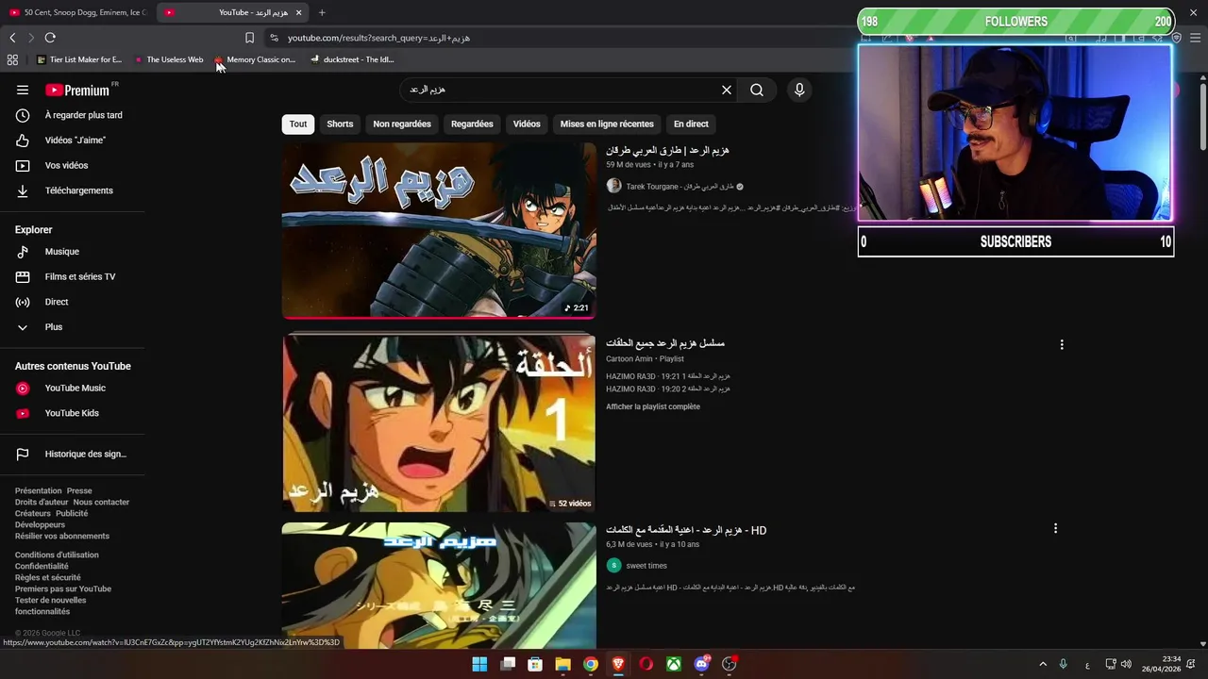Image resolution: width=1208 pixels, height=679 pixels.
Task: Open Task View on the taskbar
Action: pyautogui.click(x=508, y=664)
